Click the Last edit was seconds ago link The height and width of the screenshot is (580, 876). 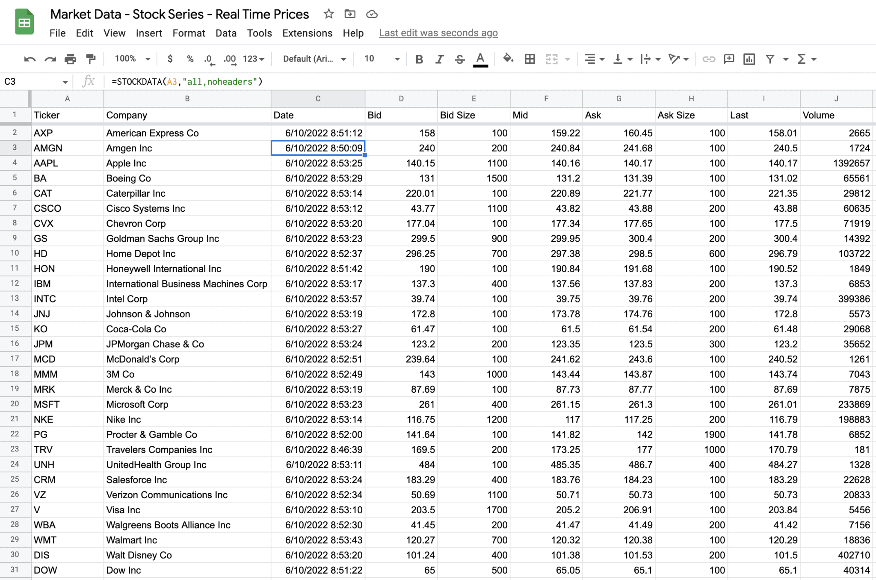438,33
